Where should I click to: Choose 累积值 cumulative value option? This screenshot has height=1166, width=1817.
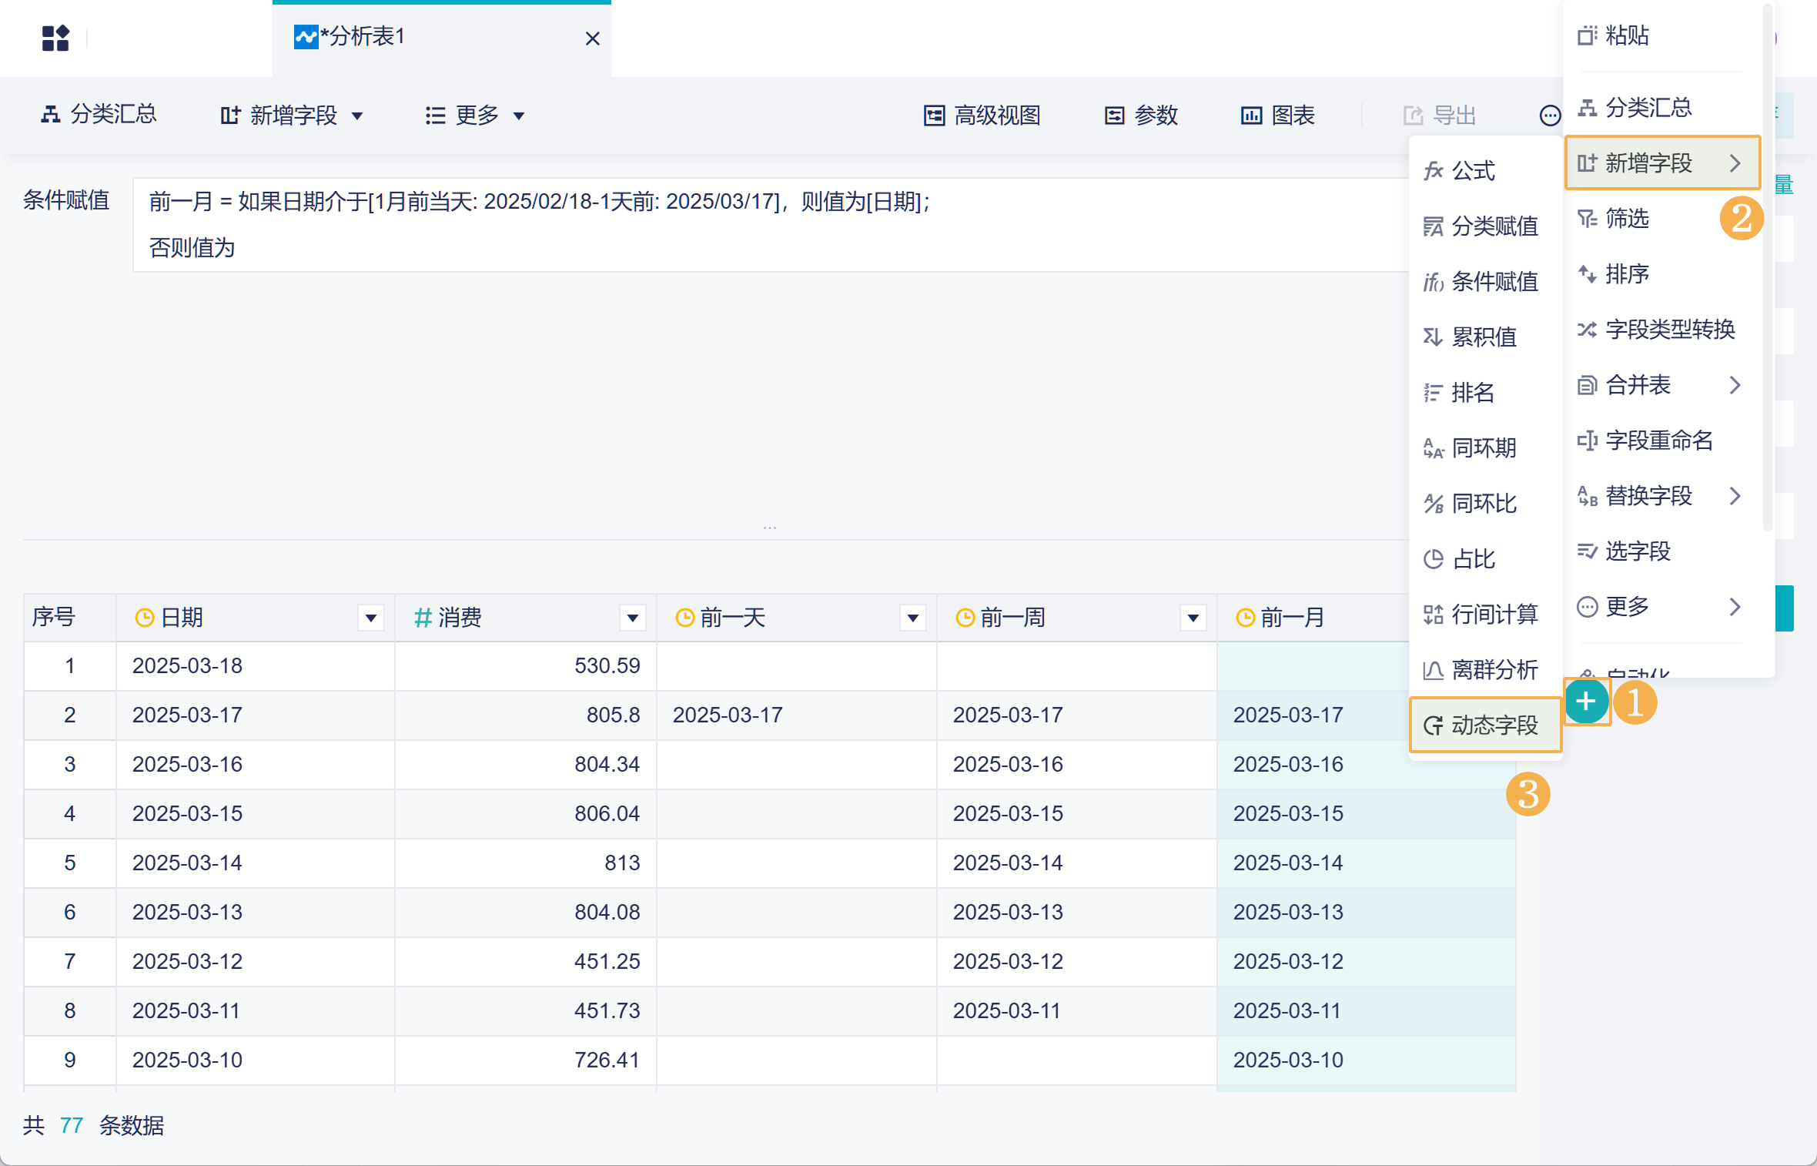[x=1470, y=337]
